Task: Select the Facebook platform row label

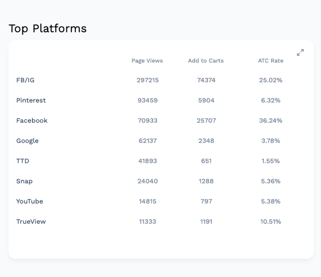Action: click(32, 120)
